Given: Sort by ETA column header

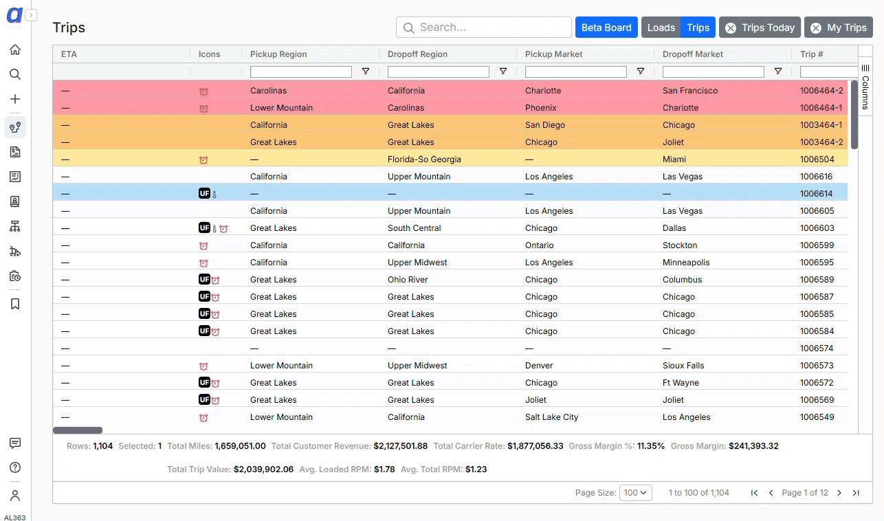Looking at the screenshot, I should click(x=69, y=54).
